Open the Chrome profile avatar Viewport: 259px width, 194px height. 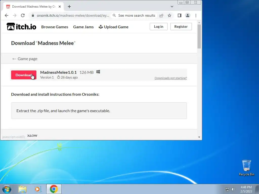(188, 15)
